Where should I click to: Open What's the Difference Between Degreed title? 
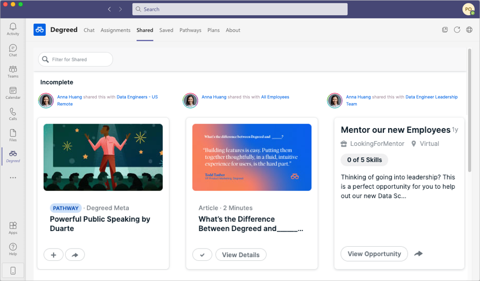(x=251, y=224)
